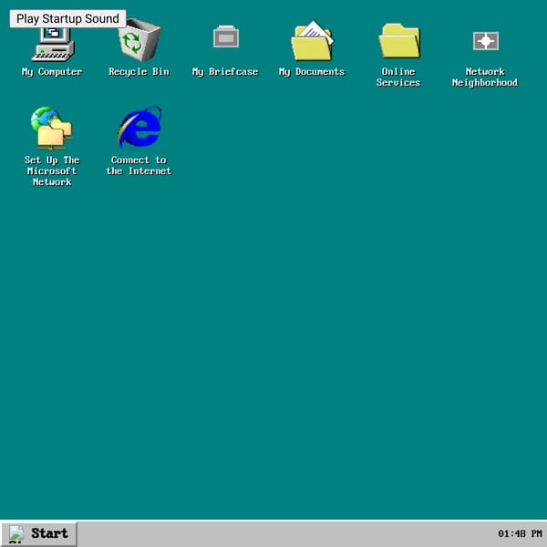Click Set Up The Microsoft Network icon

pos(52,128)
